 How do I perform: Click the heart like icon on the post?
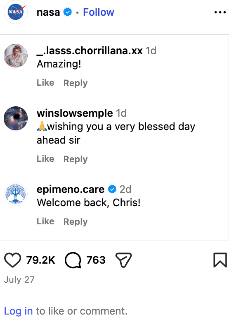[x=12, y=260]
